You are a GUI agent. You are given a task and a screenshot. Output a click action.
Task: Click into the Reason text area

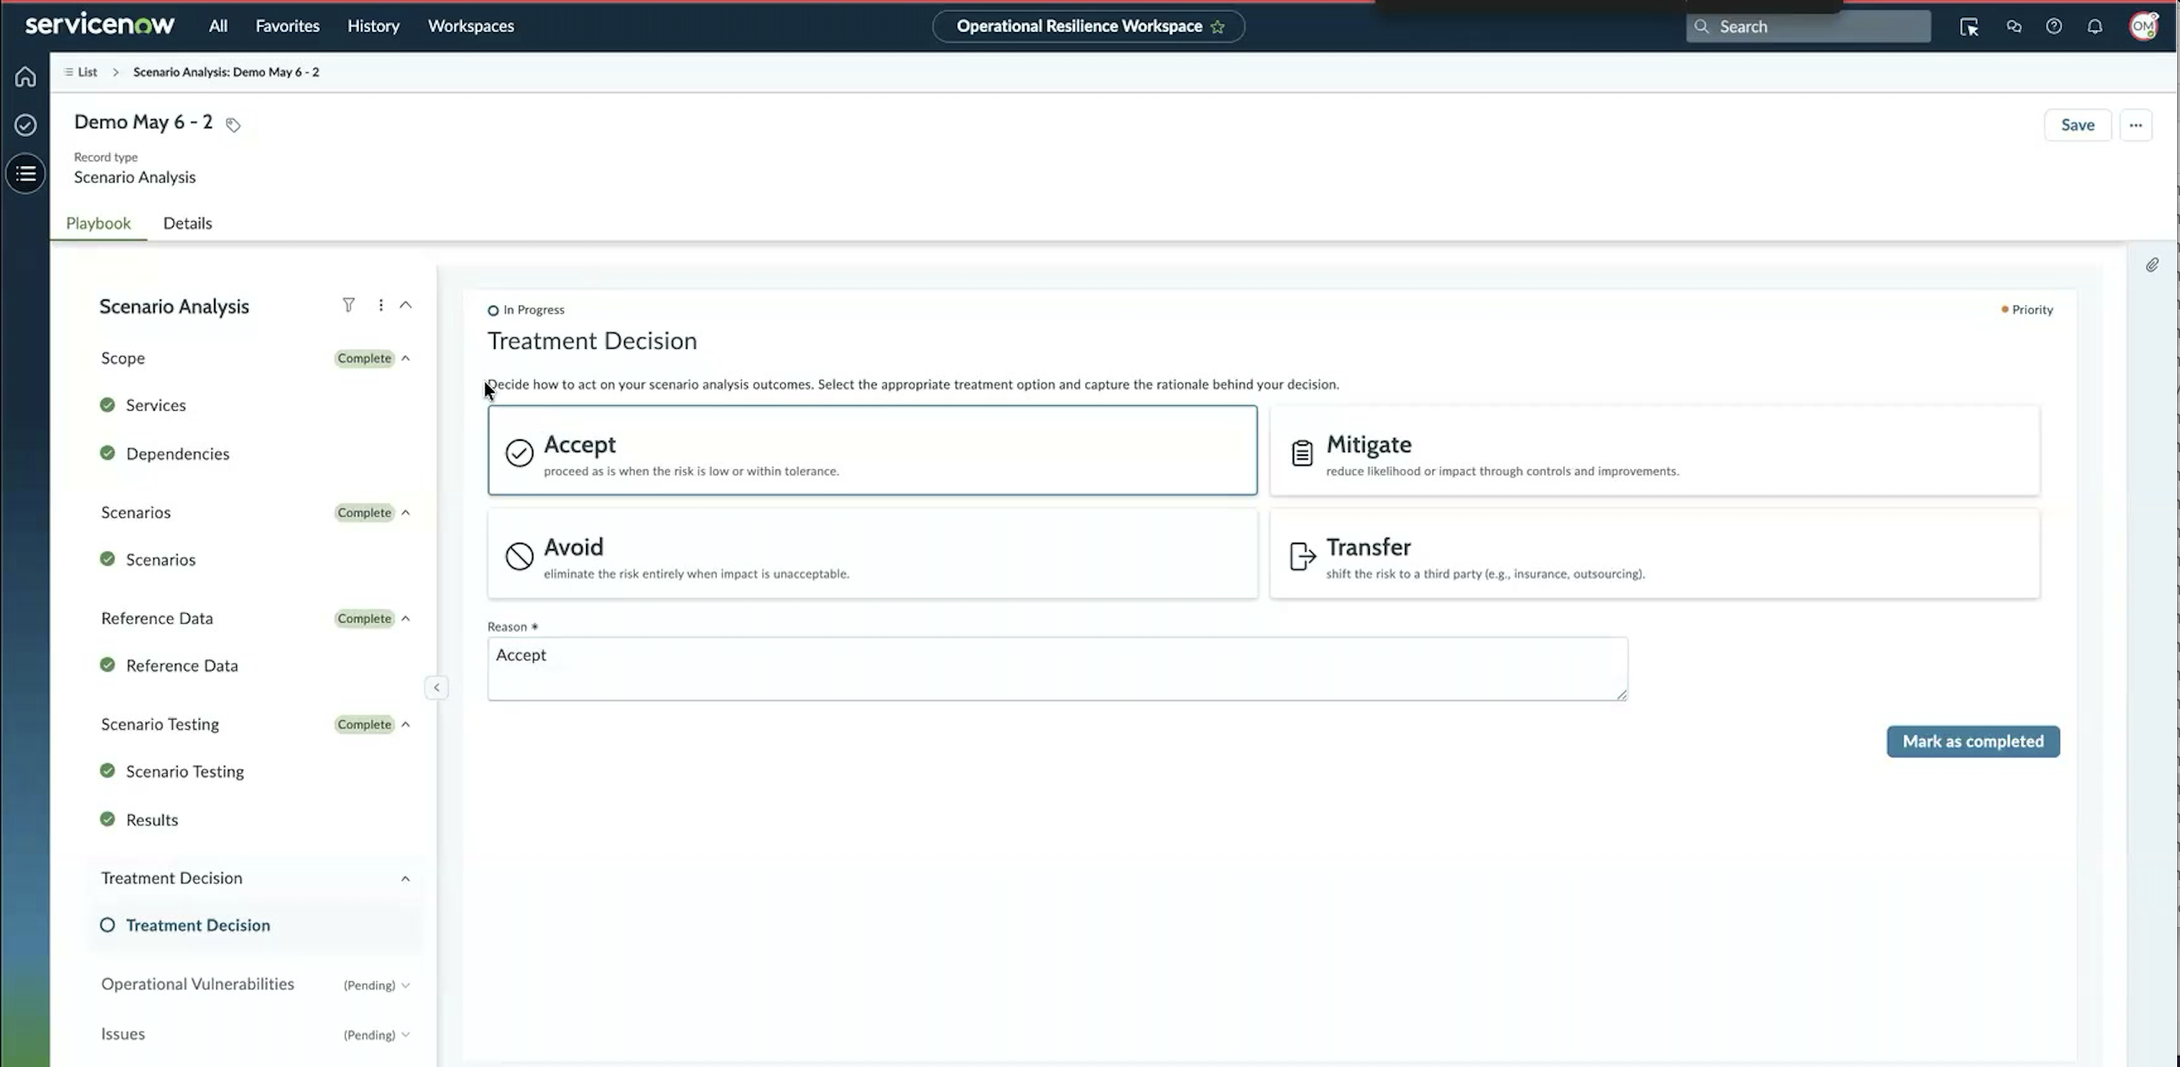click(x=1057, y=669)
